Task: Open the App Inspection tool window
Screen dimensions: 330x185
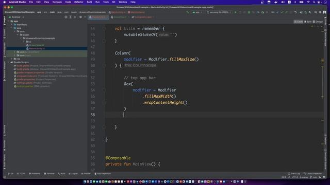Action: pyautogui.click(x=103, y=174)
